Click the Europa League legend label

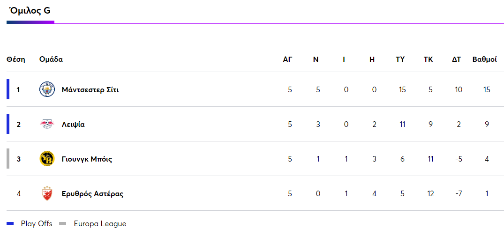point(100,224)
